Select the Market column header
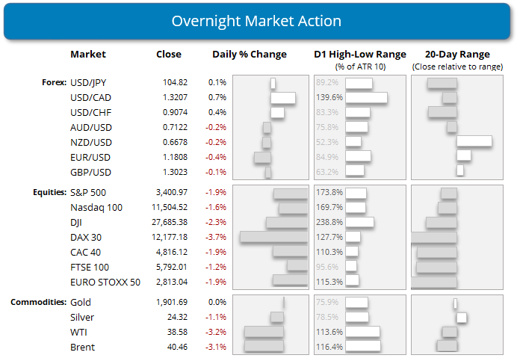 [x=88, y=55]
